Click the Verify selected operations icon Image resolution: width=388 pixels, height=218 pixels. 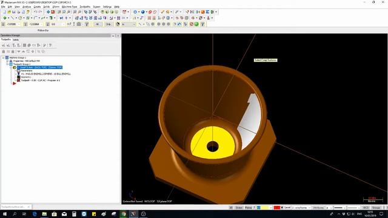pyautogui.click(x=29, y=45)
